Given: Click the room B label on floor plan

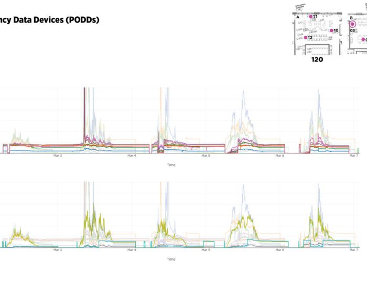Looking at the screenshot, I should coord(351,17).
